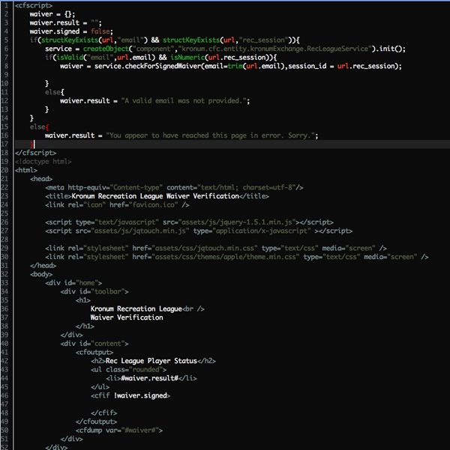Click the opening <html> tag

point(26,170)
